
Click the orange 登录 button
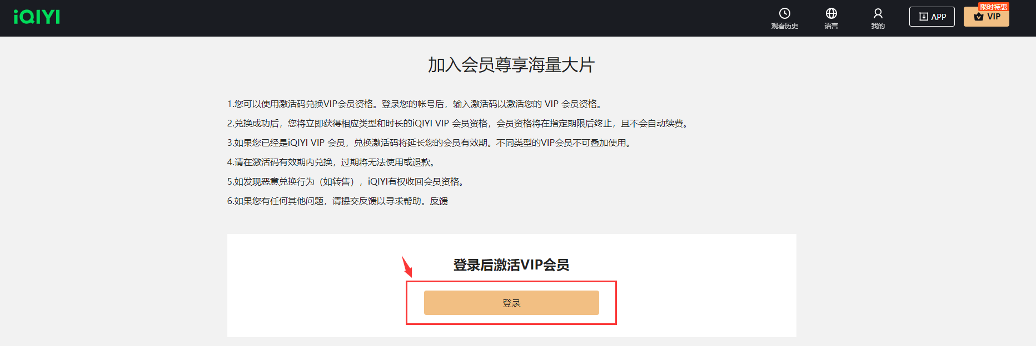pos(511,303)
